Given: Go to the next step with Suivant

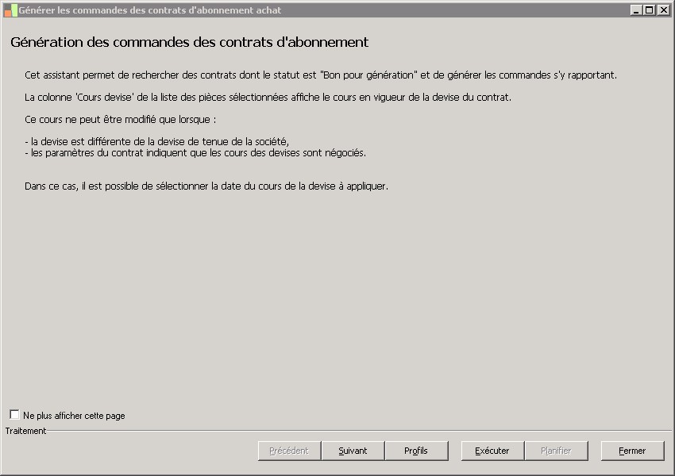Looking at the screenshot, I should click(x=353, y=451).
